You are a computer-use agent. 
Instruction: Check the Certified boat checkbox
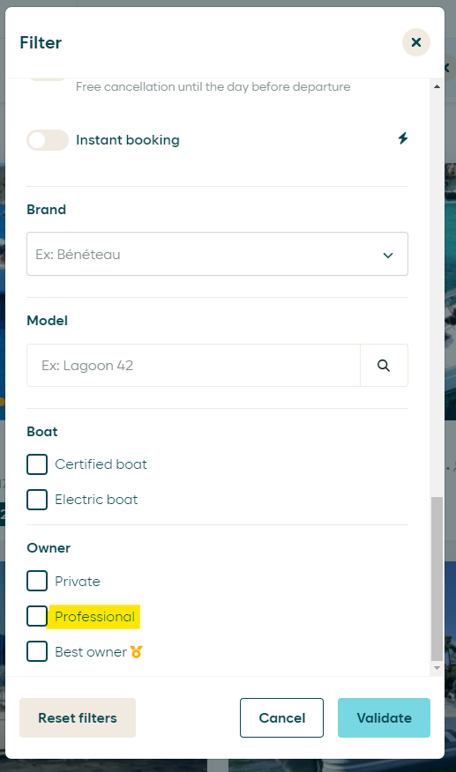(37, 464)
